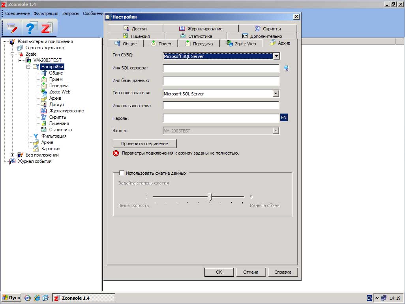This screenshot has width=405, height=304.
Task: Click the Zconsole 1.4 taskbar button
Action: pyautogui.click(x=84, y=298)
